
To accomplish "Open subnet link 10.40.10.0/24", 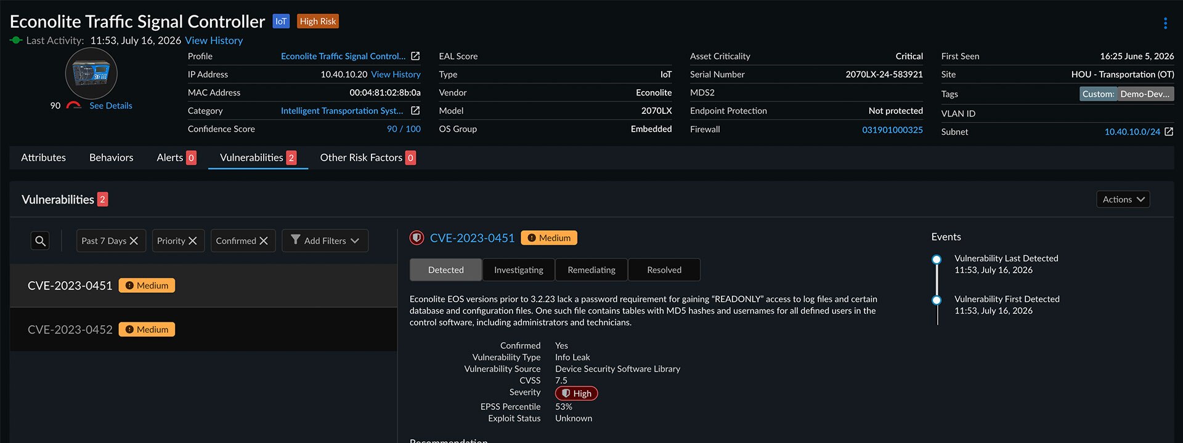I will coord(1132,132).
